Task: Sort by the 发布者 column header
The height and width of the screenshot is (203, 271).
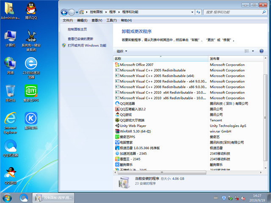Action: pyautogui.click(x=236, y=59)
